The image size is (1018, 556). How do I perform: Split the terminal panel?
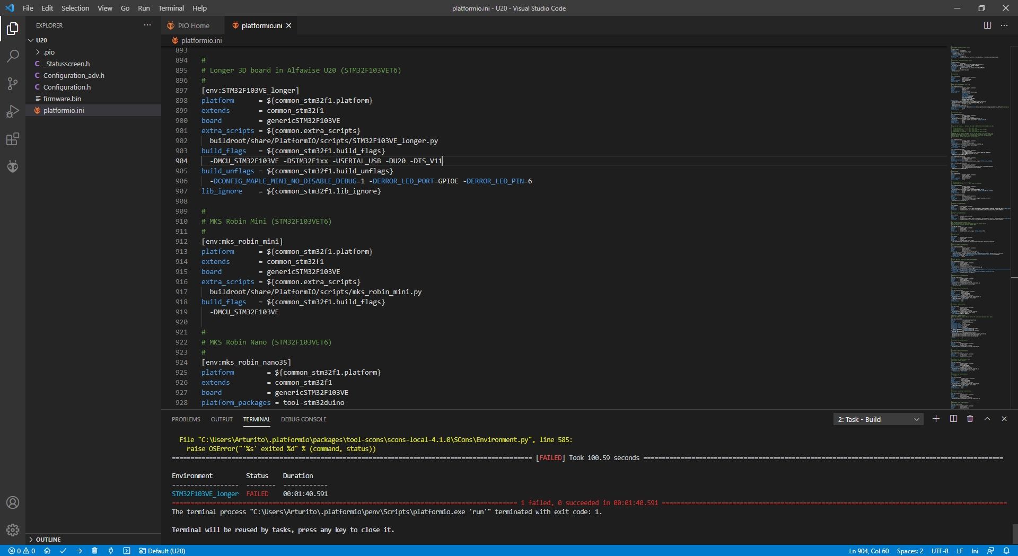click(953, 419)
